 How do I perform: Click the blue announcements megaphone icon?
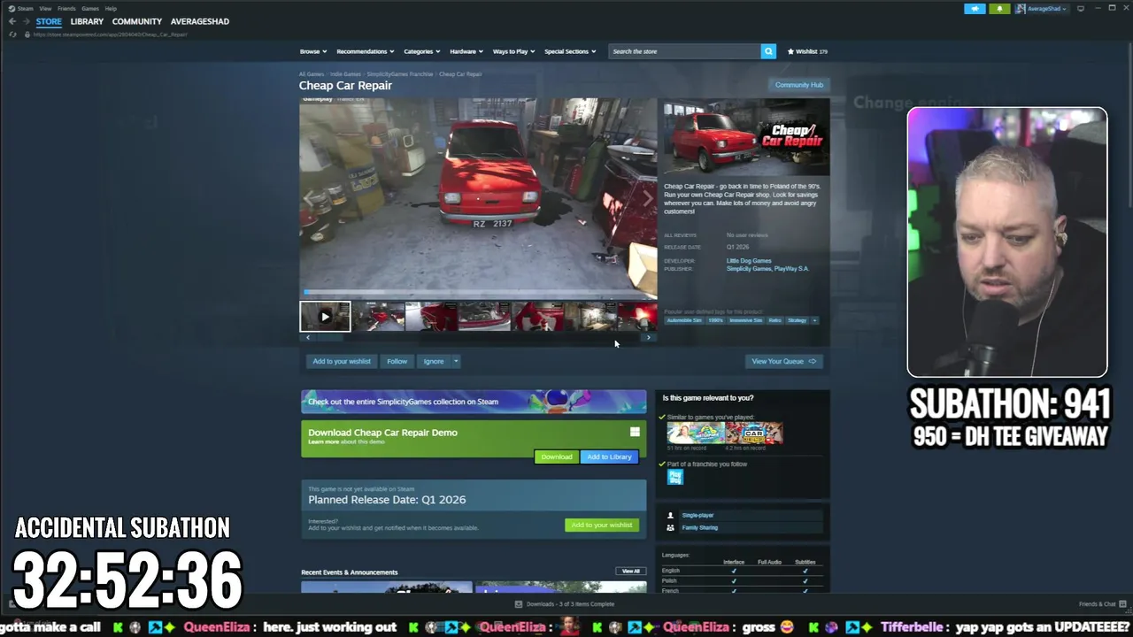pyautogui.click(x=975, y=8)
